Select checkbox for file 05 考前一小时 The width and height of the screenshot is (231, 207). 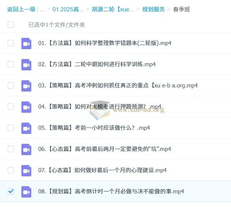tap(11, 128)
